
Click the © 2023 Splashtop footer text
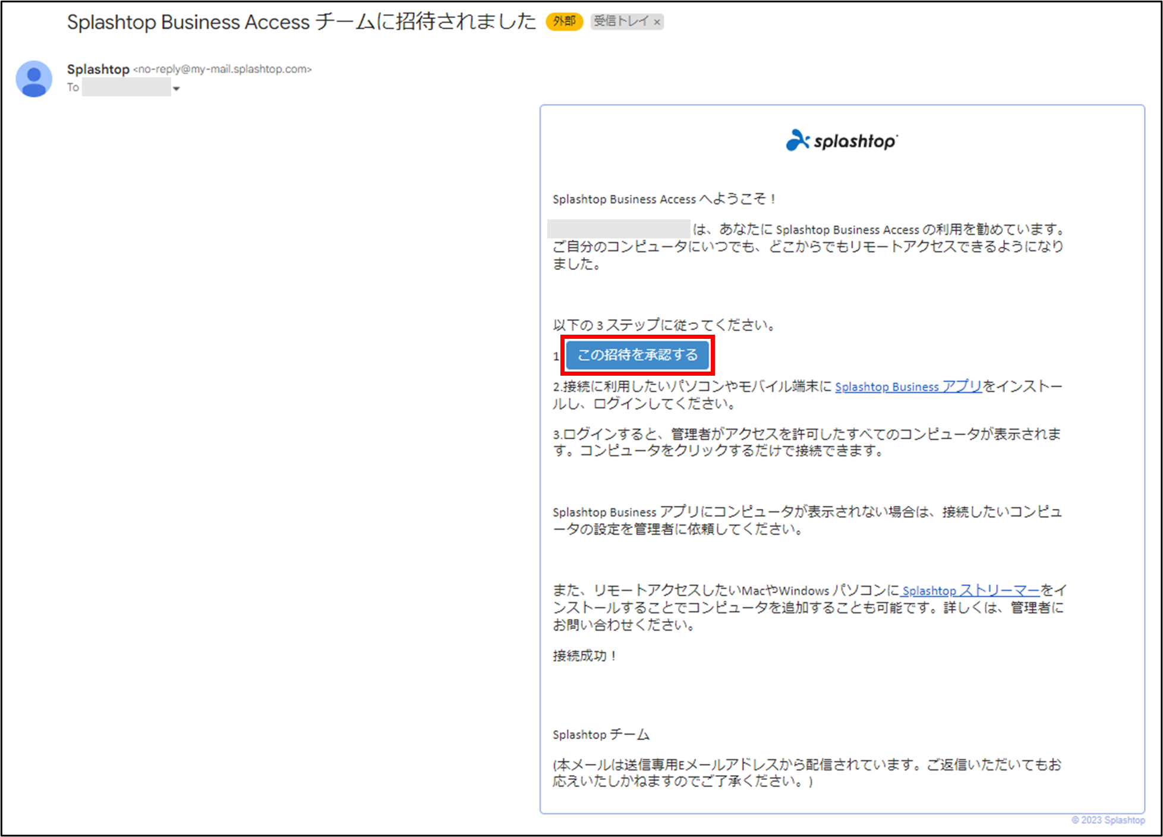pyautogui.click(x=1109, y=820)
